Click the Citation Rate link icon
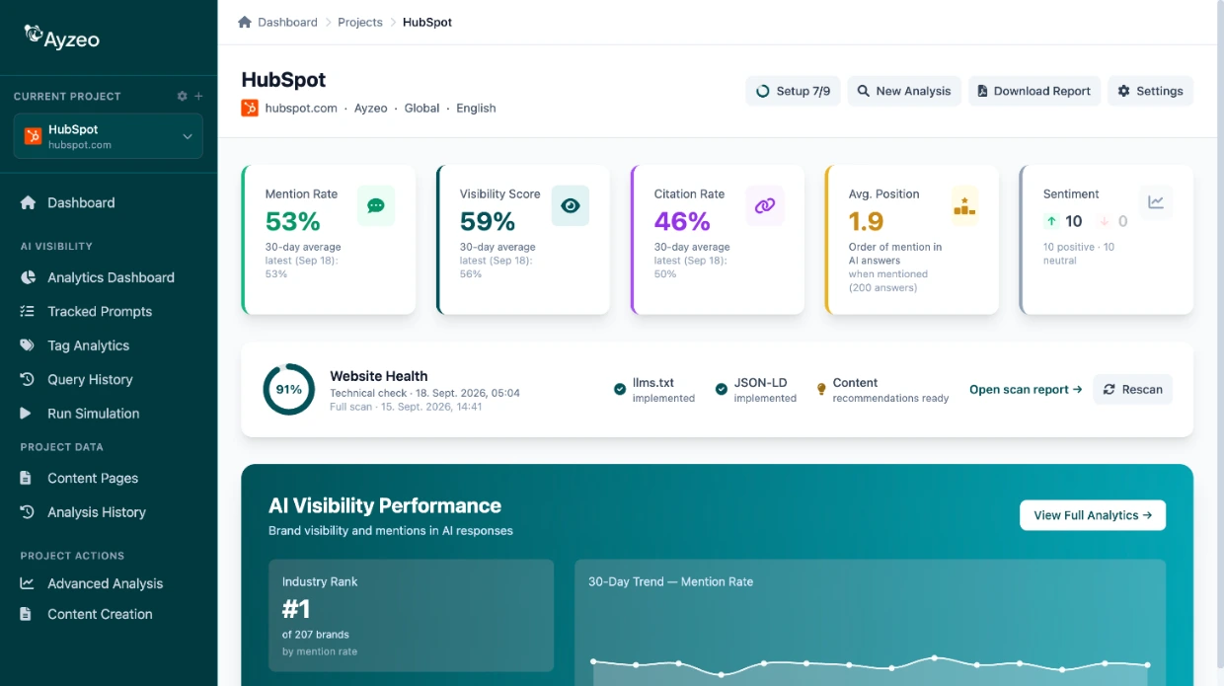 point(764,205)
